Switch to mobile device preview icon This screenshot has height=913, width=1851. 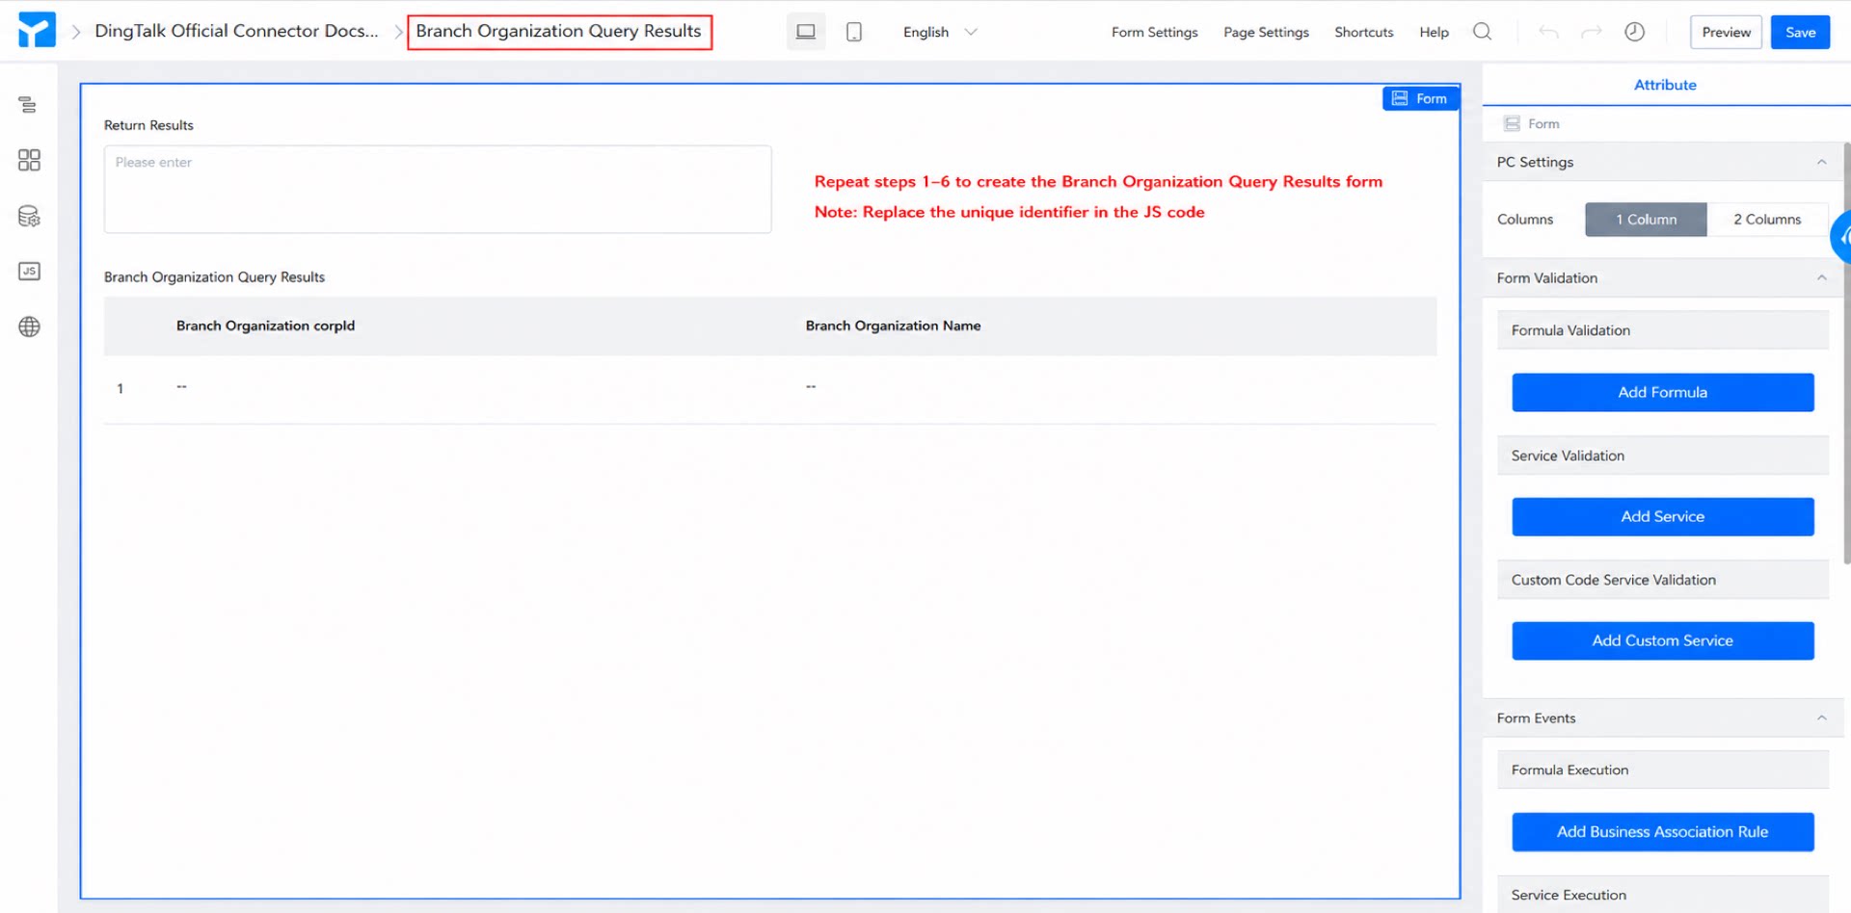854,32
